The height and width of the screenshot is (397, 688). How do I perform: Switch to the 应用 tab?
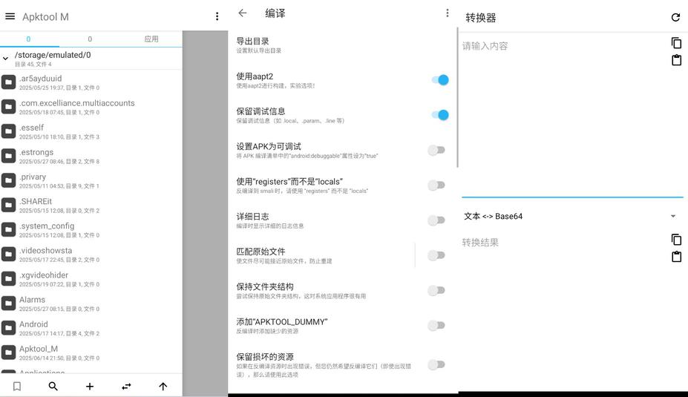151,39
